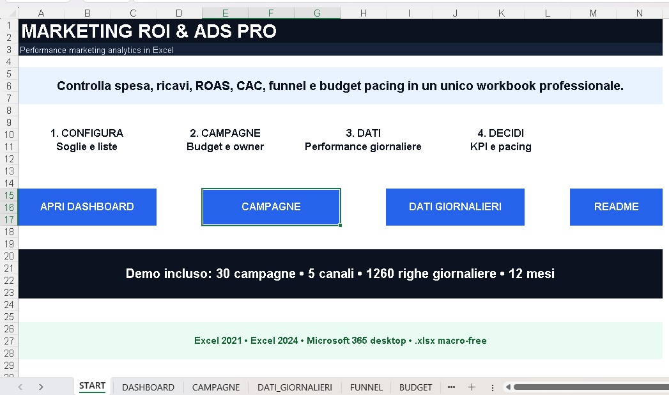
Task: Switch to the DASHBOARD sheet tab
Action: [x=148, y=387]
